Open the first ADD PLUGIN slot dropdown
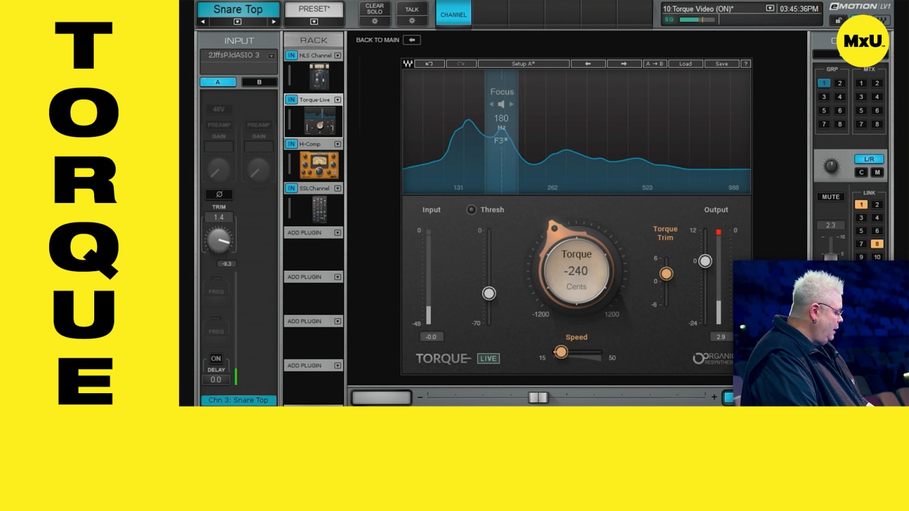 (338, 232)
